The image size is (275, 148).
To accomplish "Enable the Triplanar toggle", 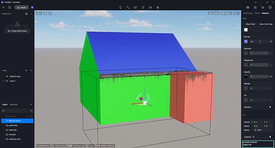I will (271, 137).
